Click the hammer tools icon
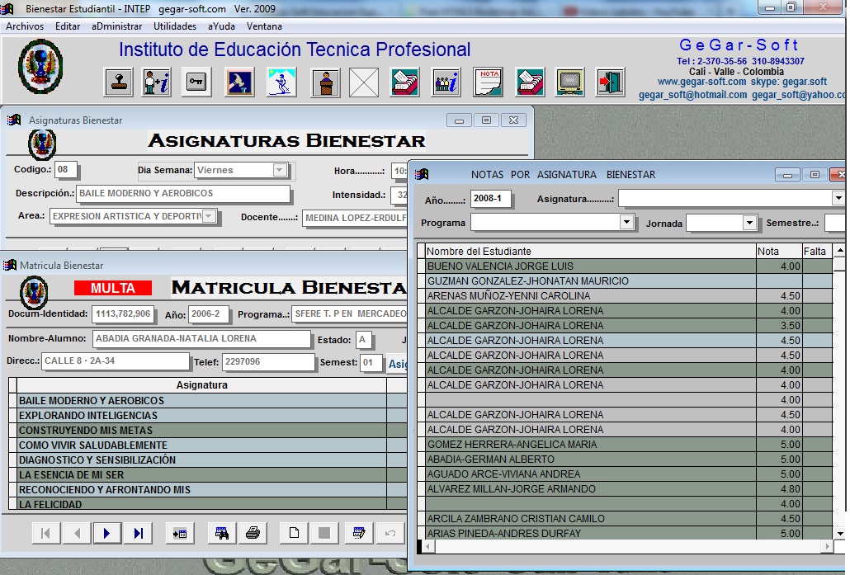This screenshot has width=850, height=575. (239, 82)
